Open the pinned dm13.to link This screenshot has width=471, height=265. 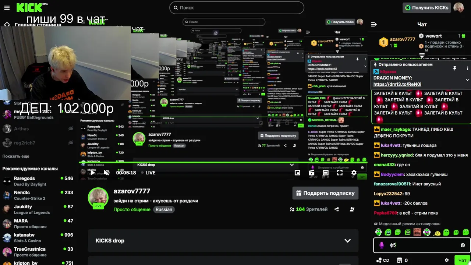coord(397,84)
